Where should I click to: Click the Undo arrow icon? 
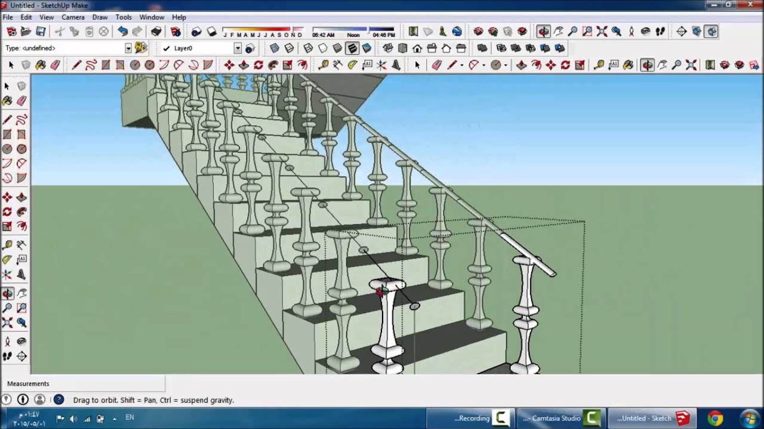click(x=122, y=32)
